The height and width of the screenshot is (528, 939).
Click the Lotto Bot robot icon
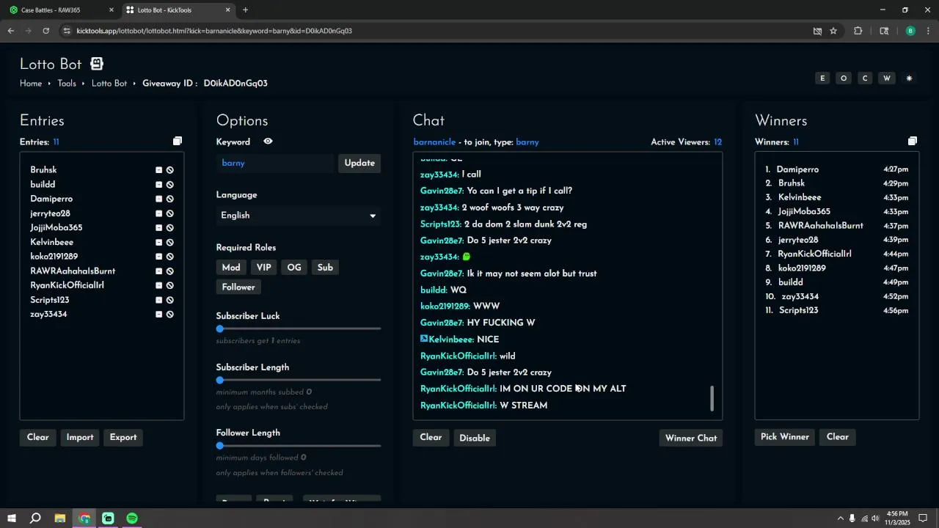[97, 64]
